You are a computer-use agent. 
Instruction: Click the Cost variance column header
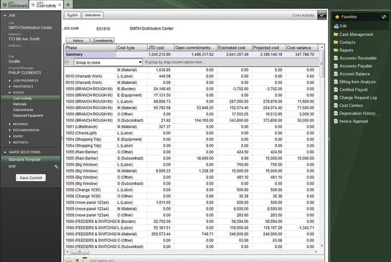pos(302,48)
